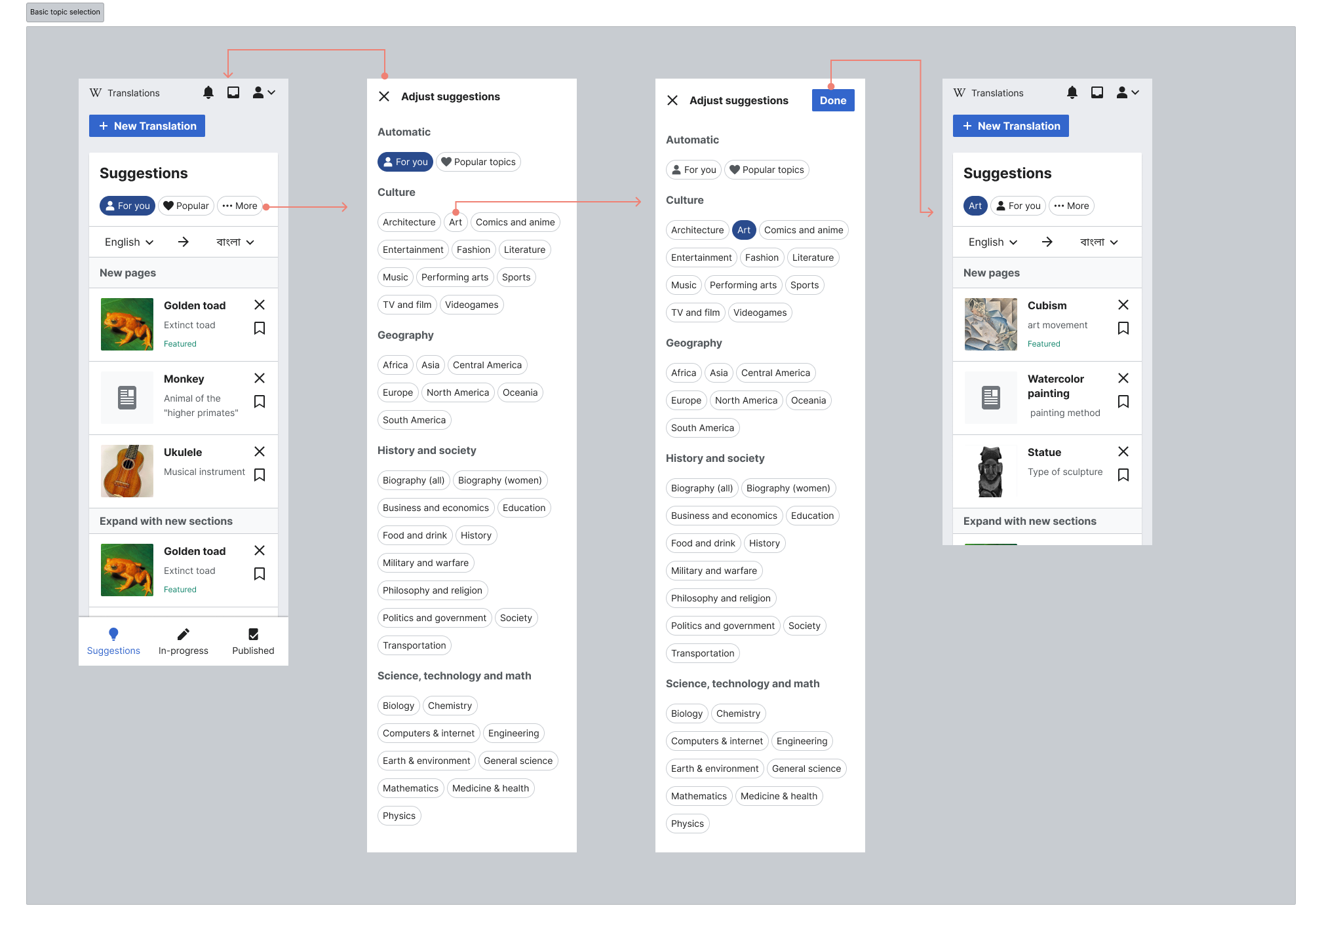Viewport: 1322px width, 931px height.
Task: Deselect the highlighted Art topic chip
Action: click(743, 230)
